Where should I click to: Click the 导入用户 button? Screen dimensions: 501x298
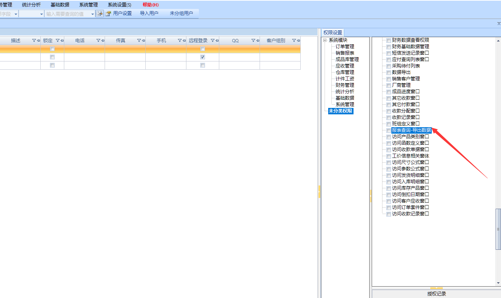point(149,14)
